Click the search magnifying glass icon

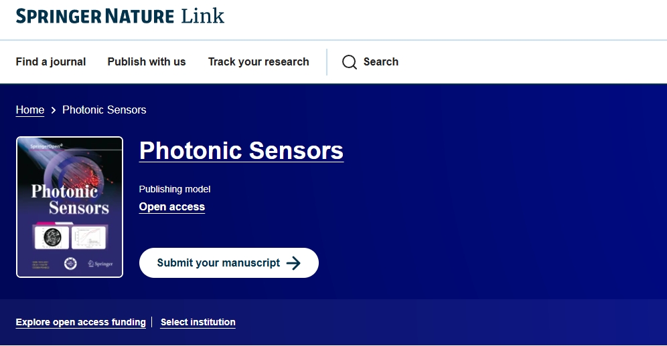click(350, 62)
